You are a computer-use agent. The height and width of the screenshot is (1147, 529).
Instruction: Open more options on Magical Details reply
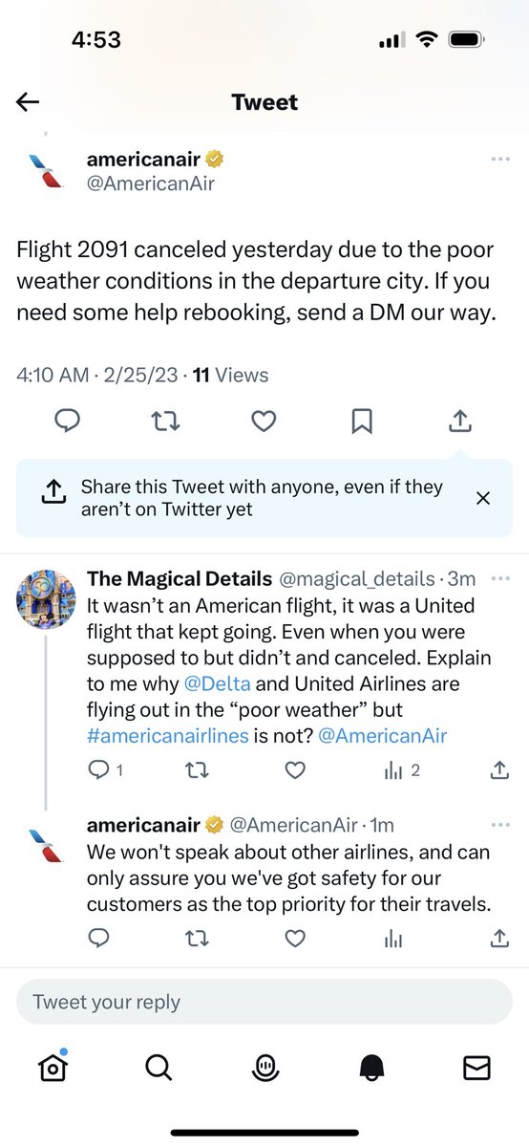click(500, 579)
